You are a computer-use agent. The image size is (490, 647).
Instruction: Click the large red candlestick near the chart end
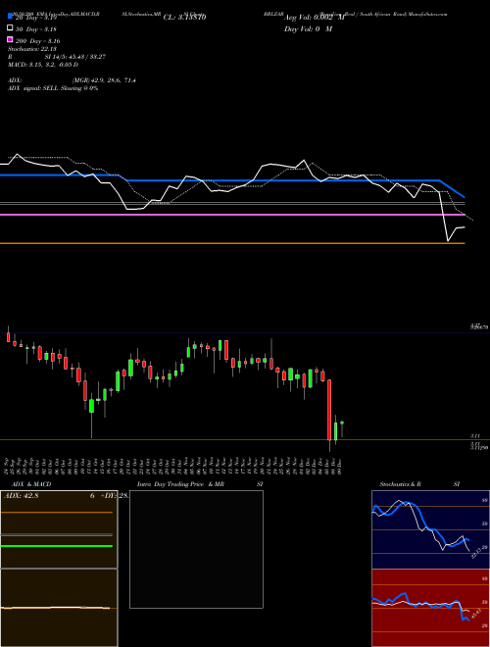[329, 410]
